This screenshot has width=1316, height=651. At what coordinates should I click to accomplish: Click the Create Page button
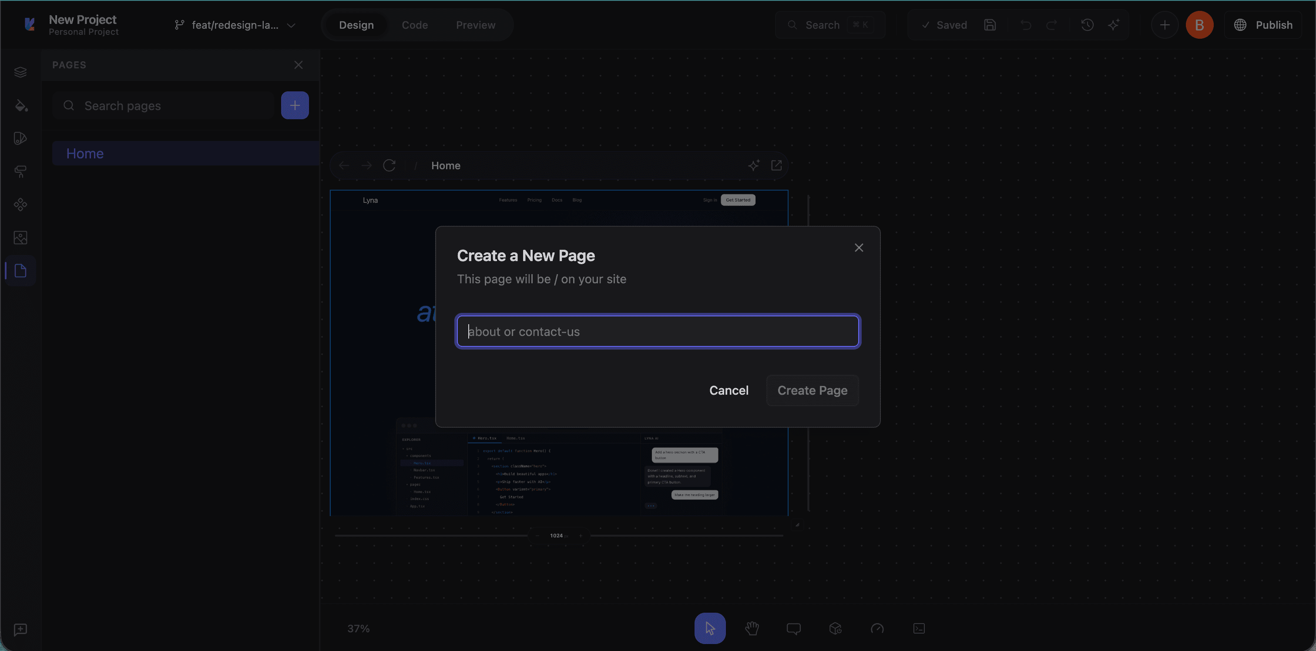coord(812,390)
